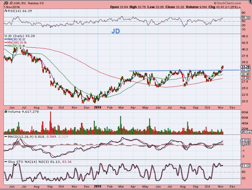Click the Low 33.06 value
Image resolution: width=252 pixels, height=190 pixels.
pyautogui.click(x=156, y=7)
